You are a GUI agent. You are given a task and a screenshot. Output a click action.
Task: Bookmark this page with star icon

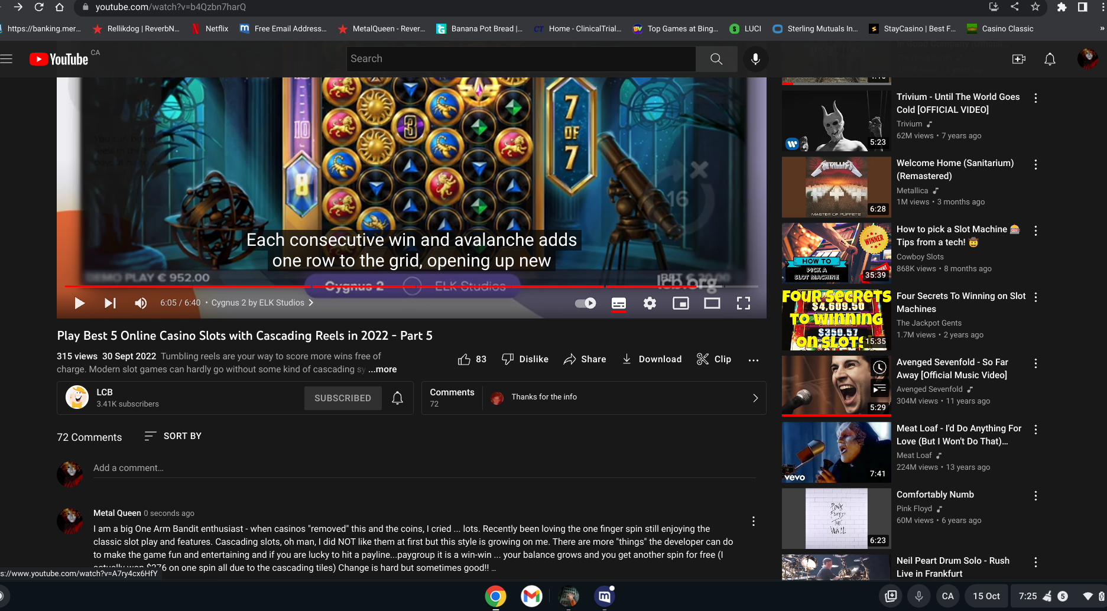tap(1035, 7)
